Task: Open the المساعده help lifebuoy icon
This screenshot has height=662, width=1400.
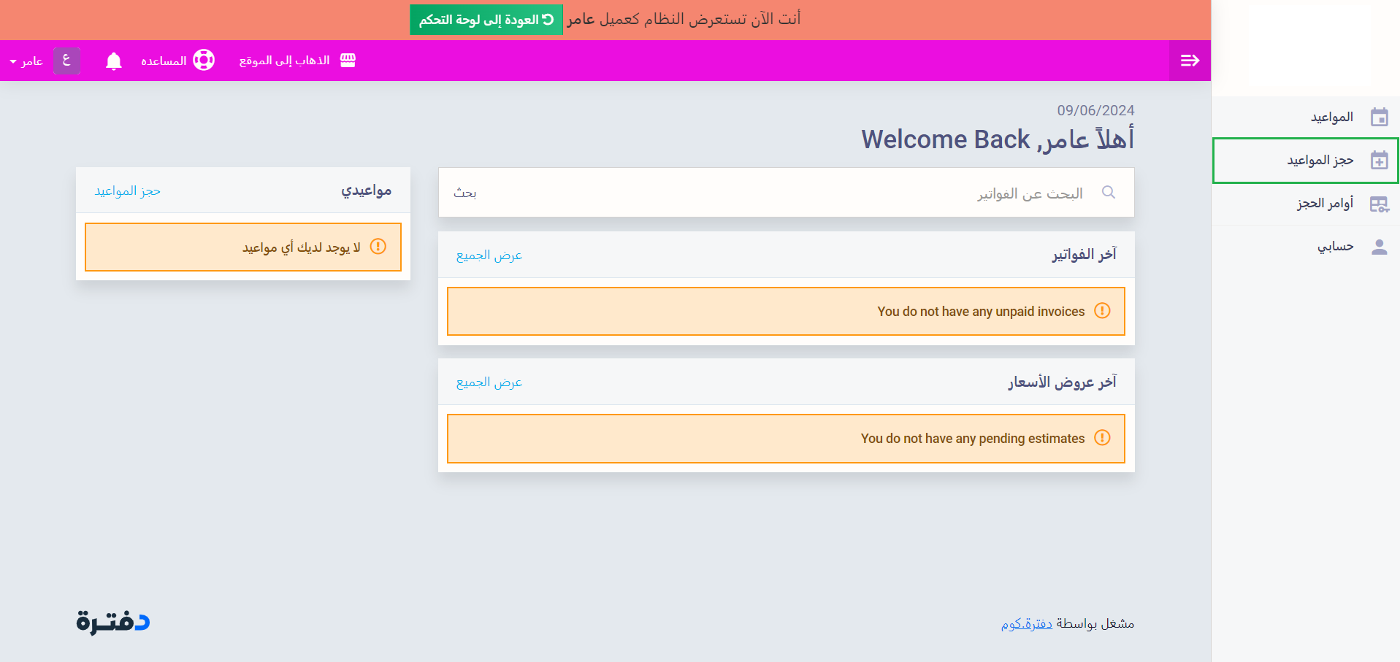Action: (x=204, y=61)
